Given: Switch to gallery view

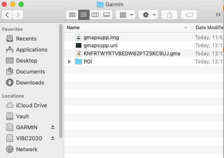Looking at the screenshot, I should pyautogui.click(x=107, y=15).
